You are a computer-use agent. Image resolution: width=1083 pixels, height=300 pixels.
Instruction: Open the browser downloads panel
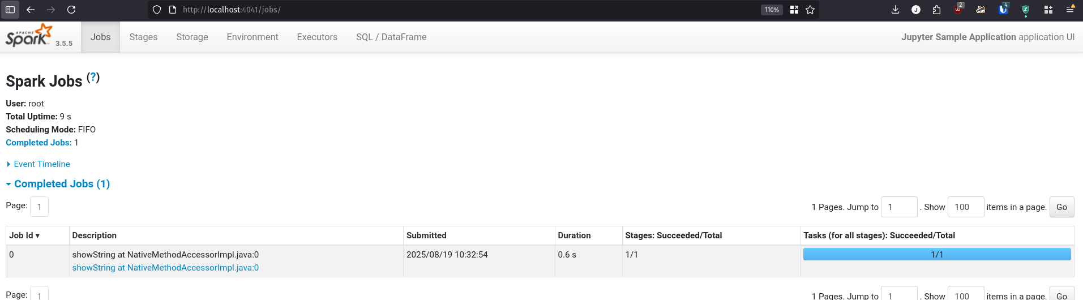tap(895, 10)
